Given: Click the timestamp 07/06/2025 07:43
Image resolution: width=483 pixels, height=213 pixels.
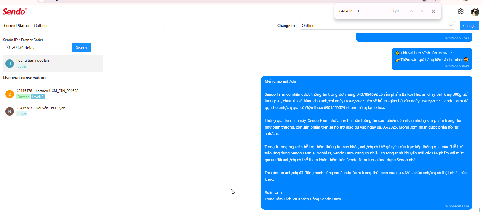Looking at the screenshot, I should [457, 38].
